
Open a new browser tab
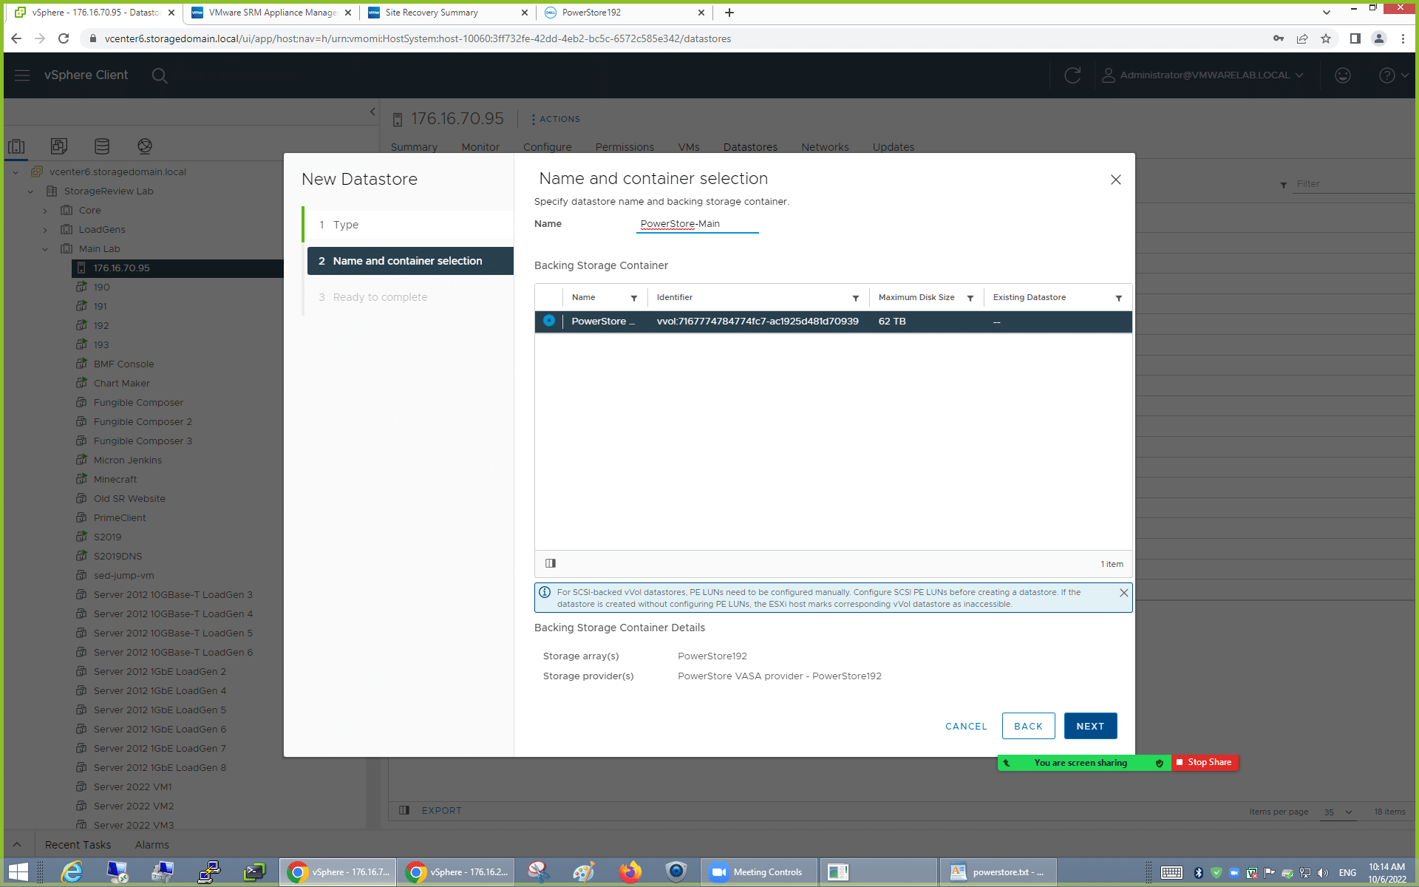[x=729, y=13]
